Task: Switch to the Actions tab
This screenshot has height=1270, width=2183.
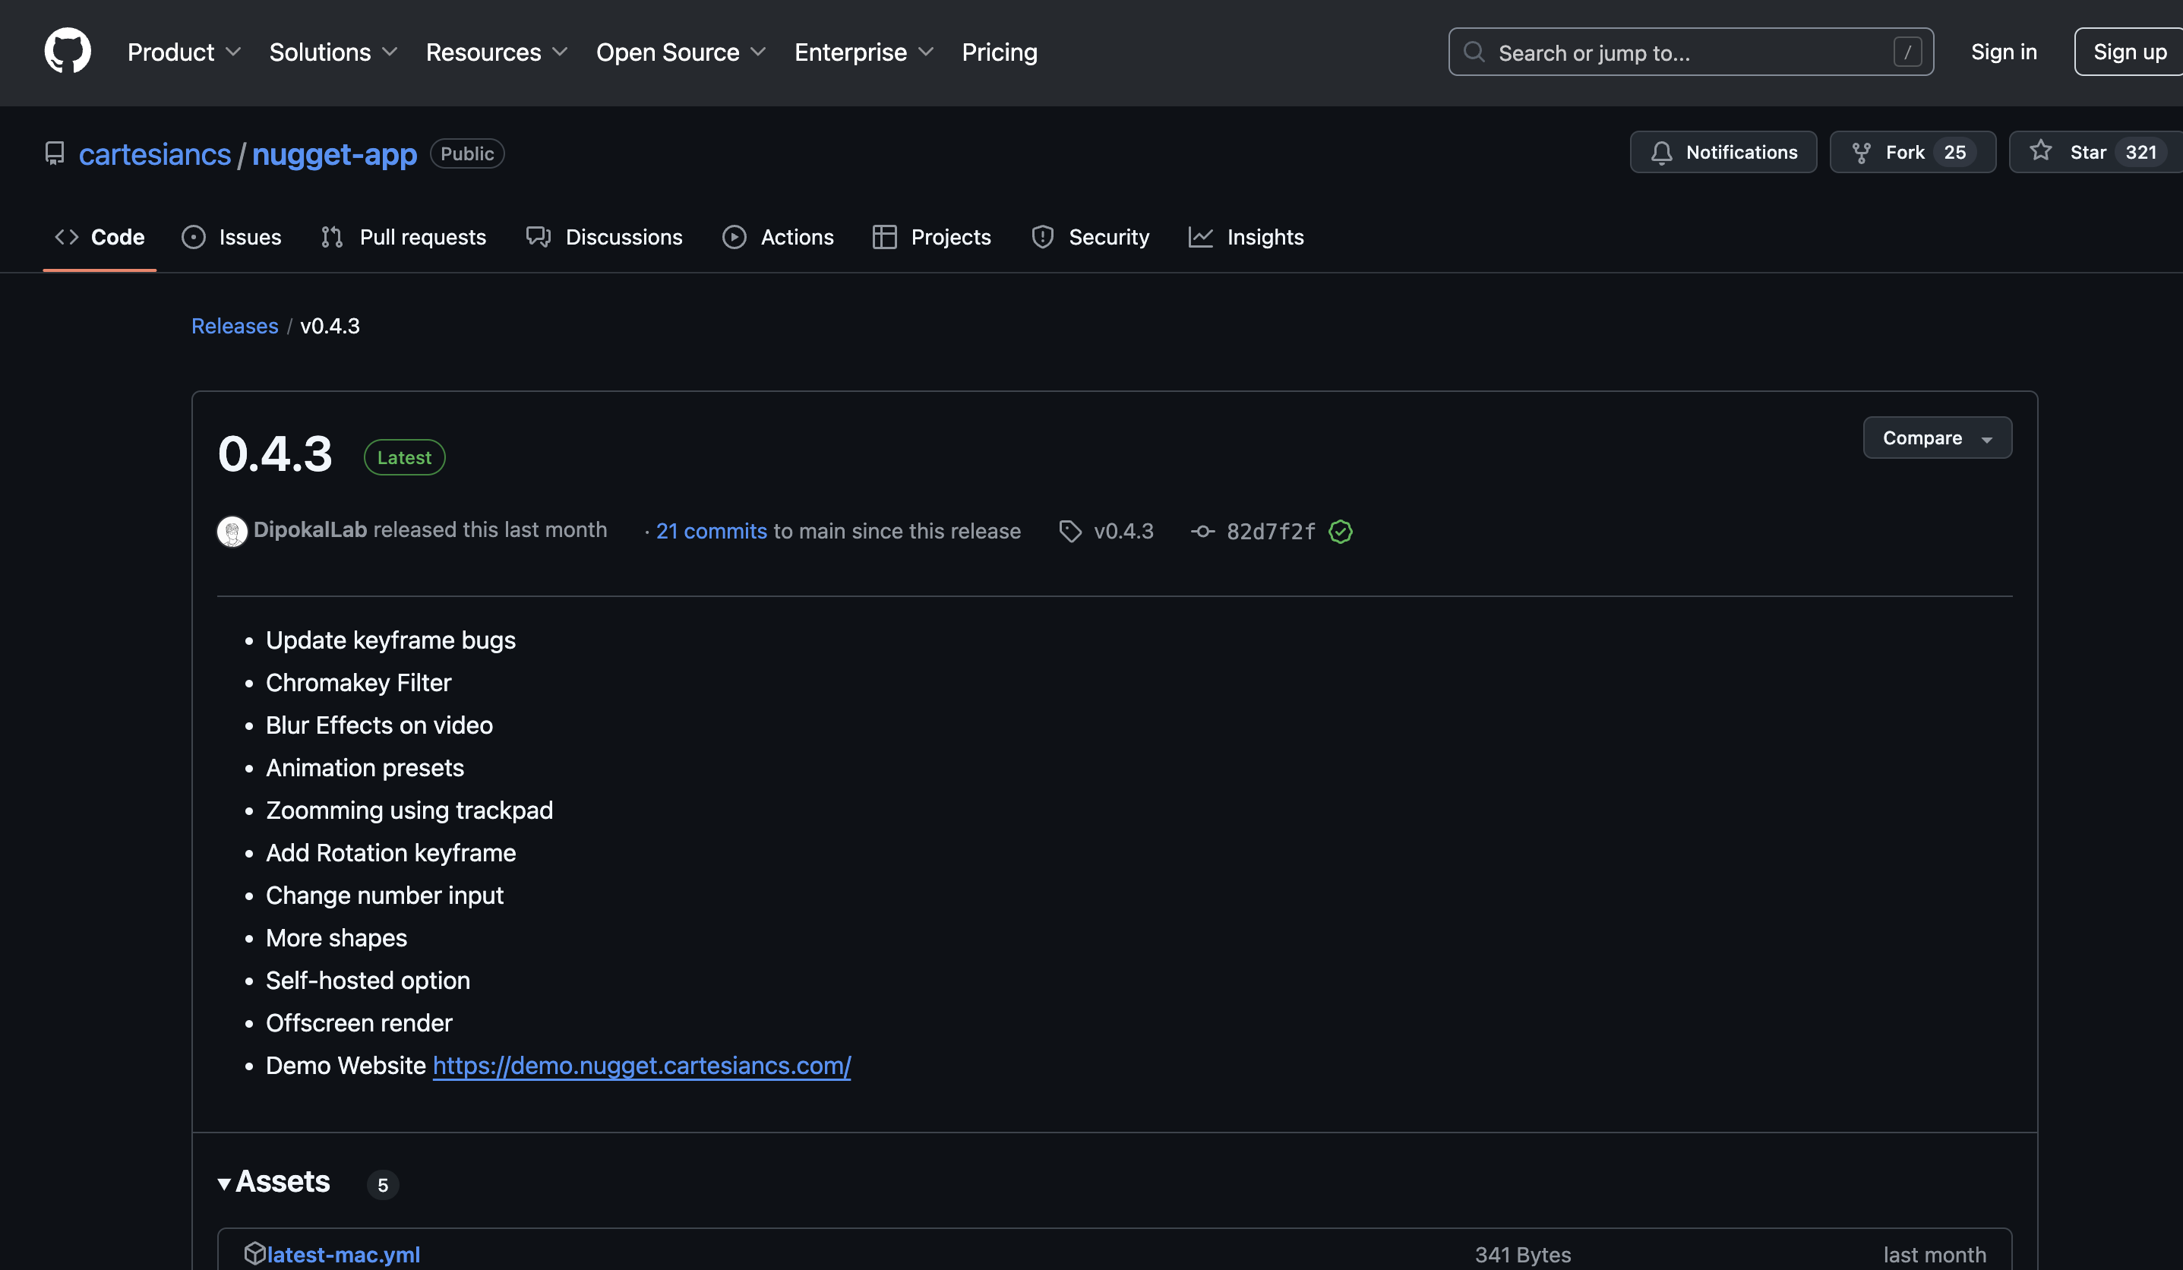Action: (x=778, y=236)
